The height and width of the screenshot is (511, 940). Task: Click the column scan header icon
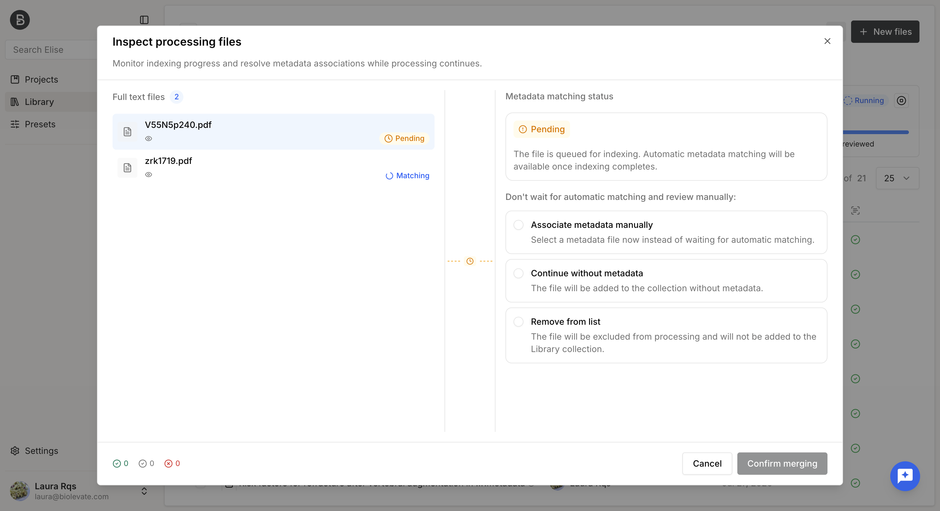coord(855,210)
